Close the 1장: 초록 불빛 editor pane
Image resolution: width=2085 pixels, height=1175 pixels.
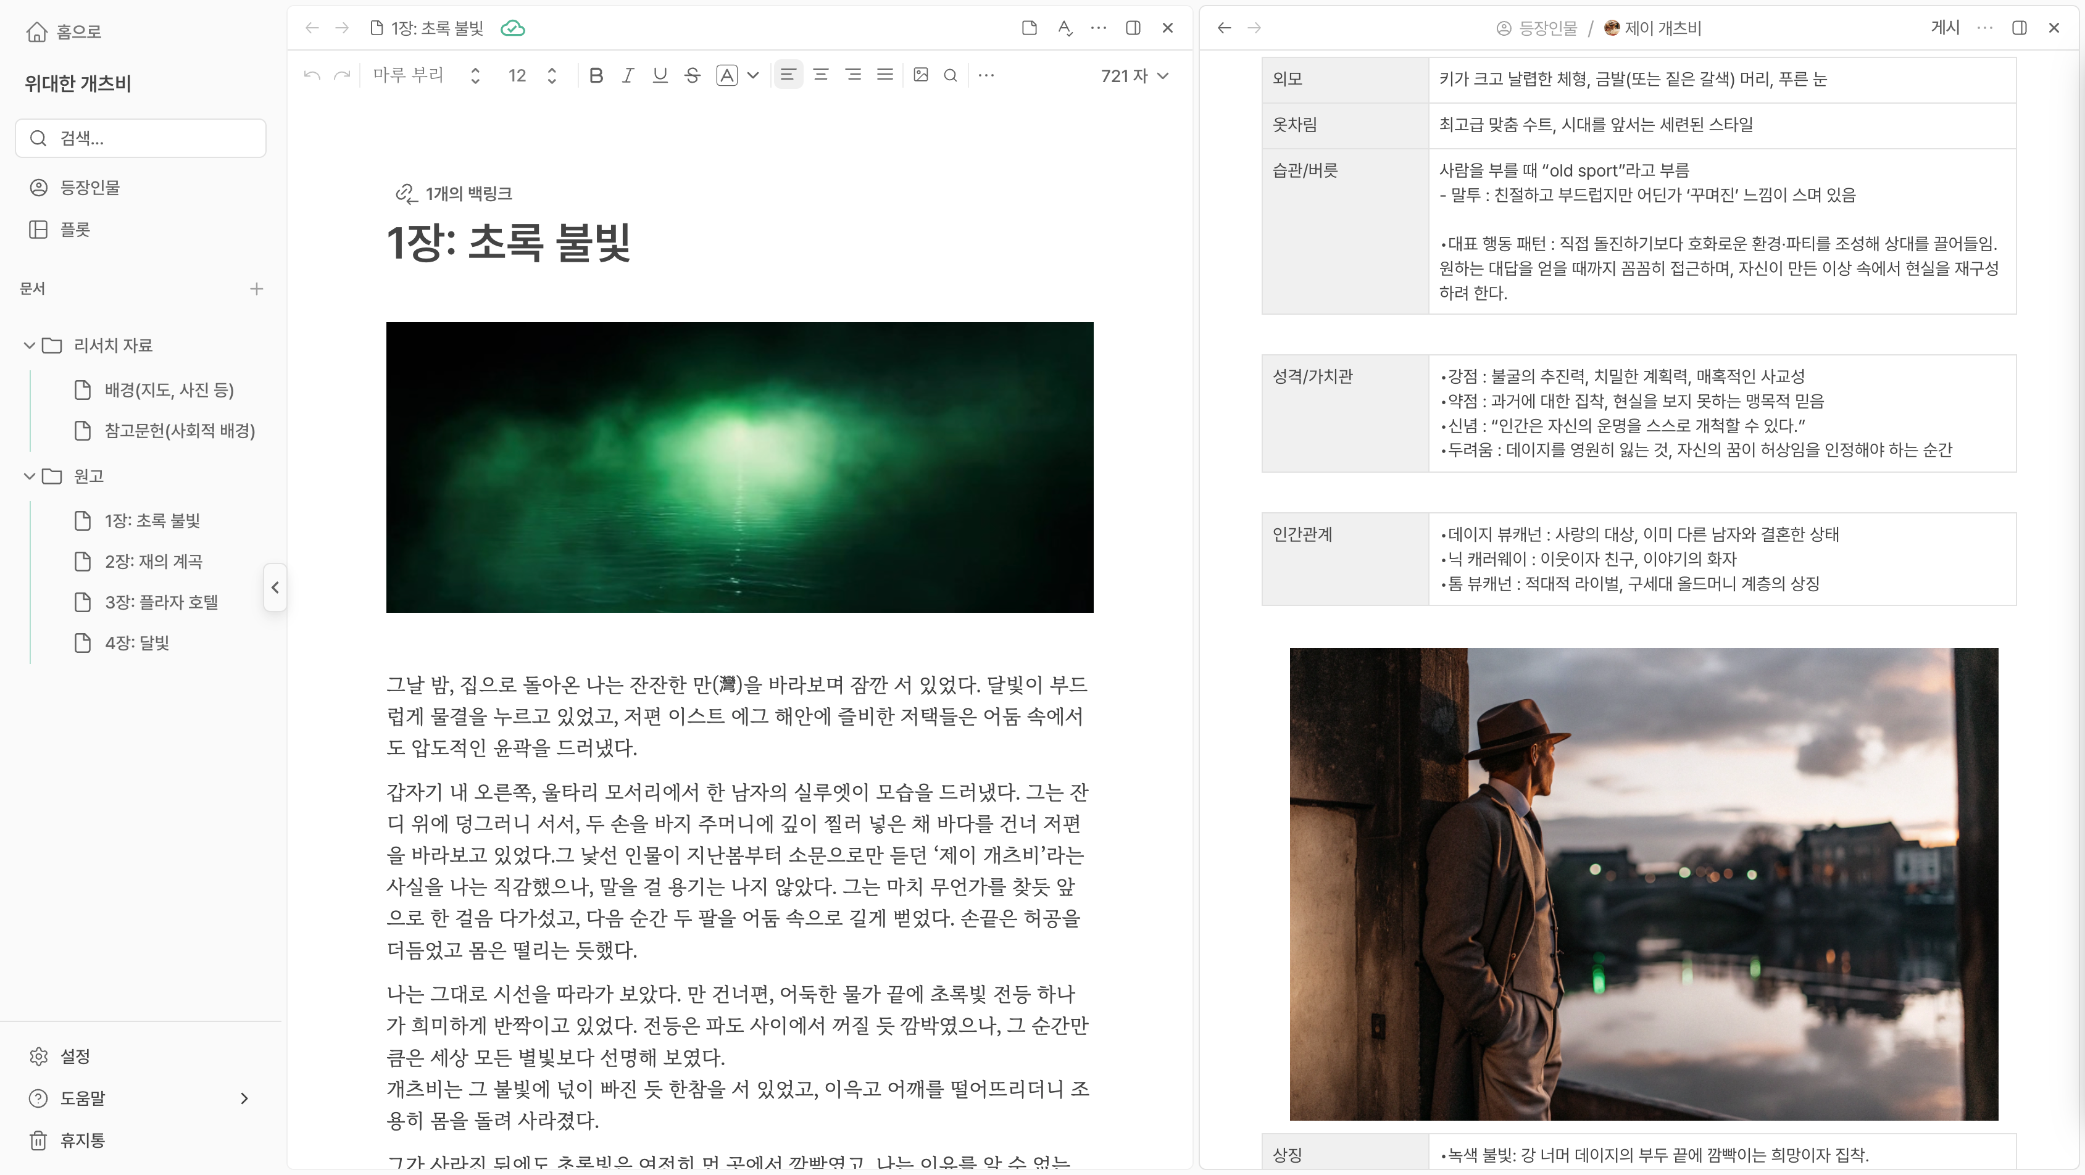point(1168,28)
